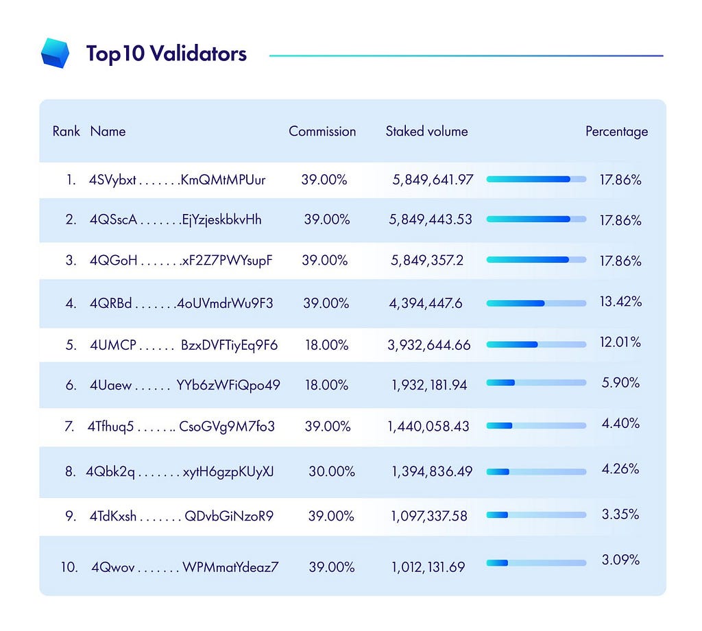
Task: Click the Name column header
Action: point(108,131)
